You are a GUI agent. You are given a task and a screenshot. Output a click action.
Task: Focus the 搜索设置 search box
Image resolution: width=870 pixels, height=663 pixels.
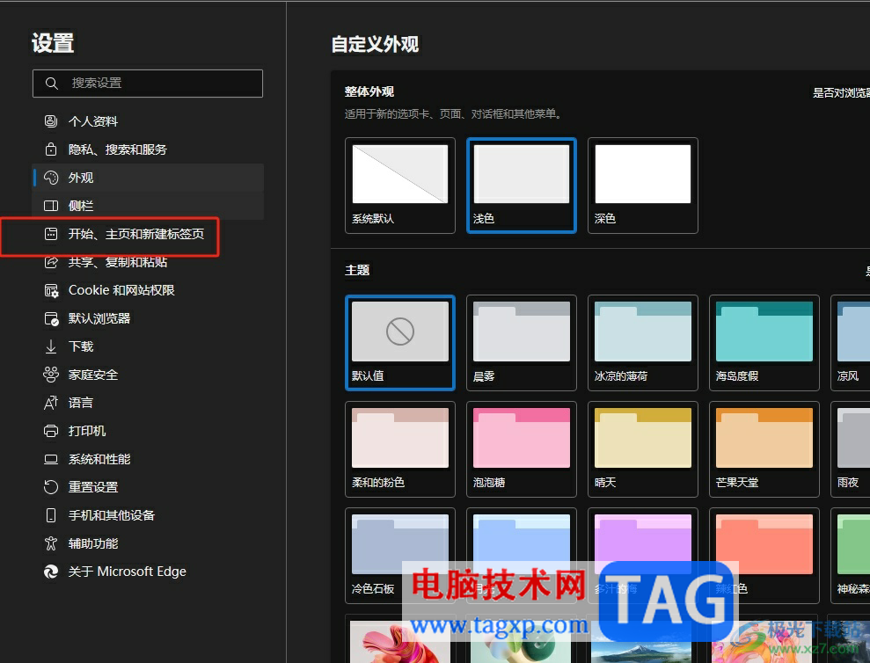coord(148,84)
